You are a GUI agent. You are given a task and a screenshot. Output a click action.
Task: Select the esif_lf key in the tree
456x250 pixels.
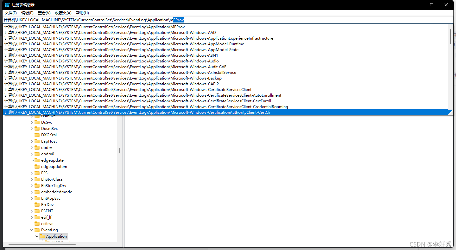(x=46, y=217)
